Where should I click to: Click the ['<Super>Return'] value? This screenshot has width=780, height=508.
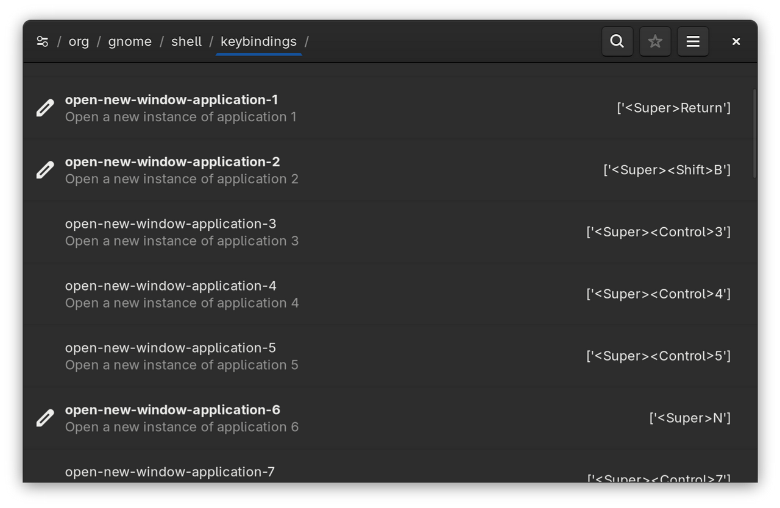(x=673, y=108)
